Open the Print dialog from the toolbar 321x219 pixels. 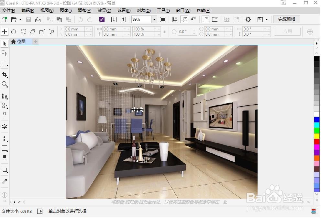tap(38, 19)
